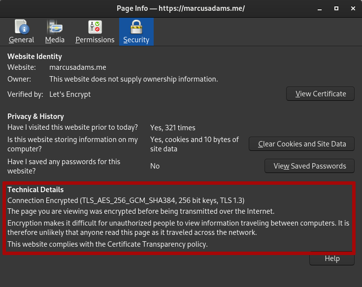
Task: Clear Cookies and Site Data
Action: 301,144
